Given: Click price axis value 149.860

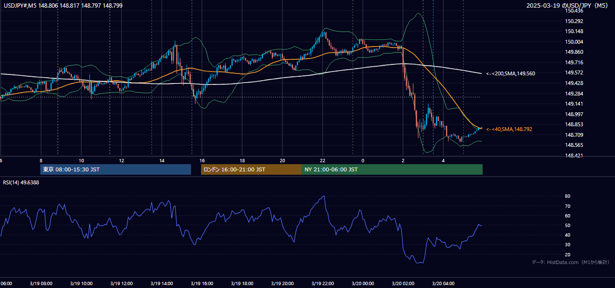Looking at the screenshot, I should coord(574,52).
